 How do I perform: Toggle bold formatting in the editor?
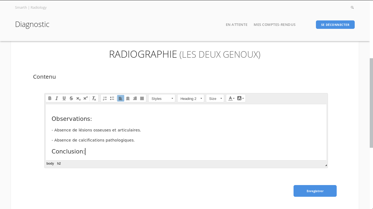50,98
